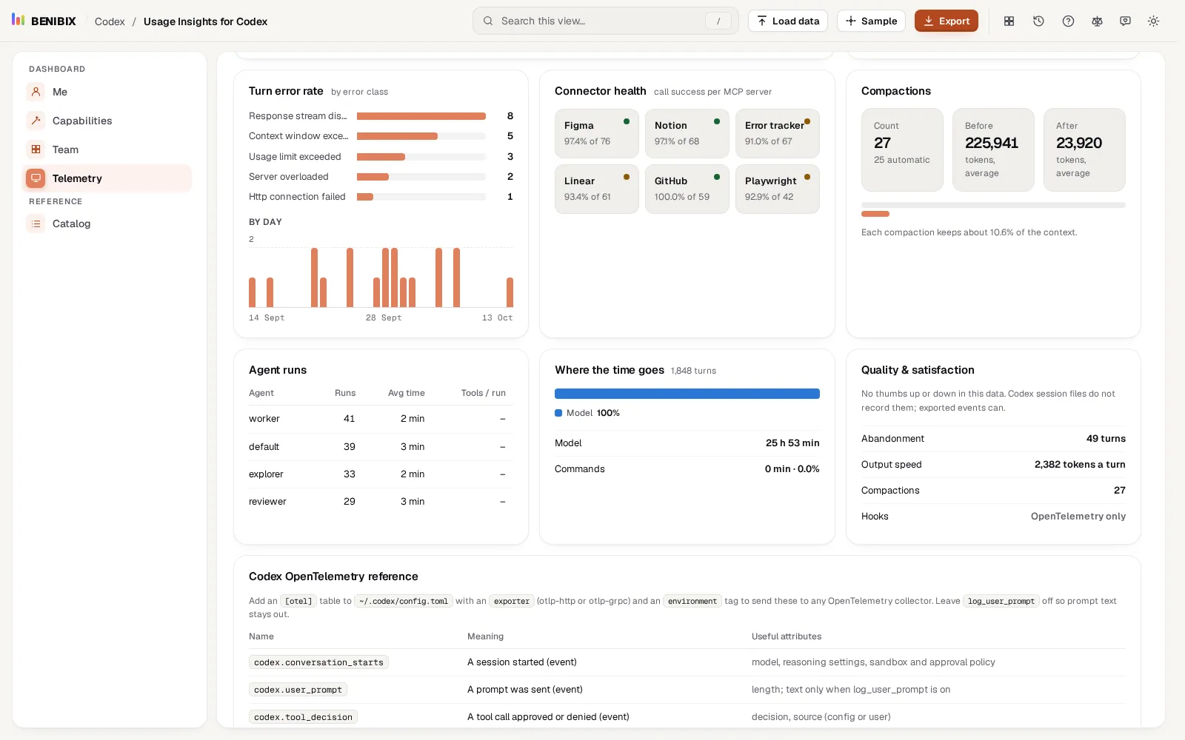Select the Playwright connector card
Screen dimensions: 1185x740
pos(777,189)
